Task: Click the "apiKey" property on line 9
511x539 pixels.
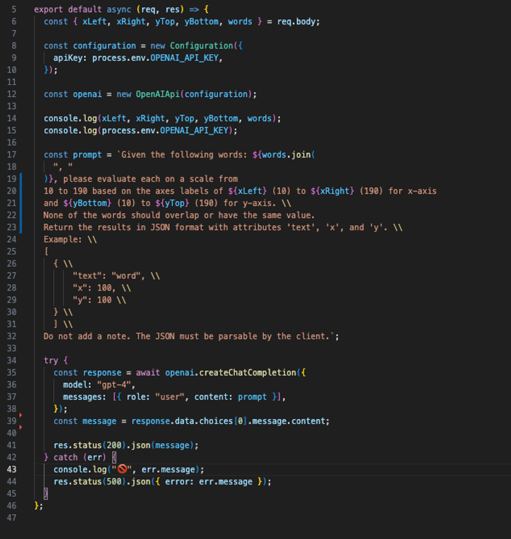Action: (68, 58)
